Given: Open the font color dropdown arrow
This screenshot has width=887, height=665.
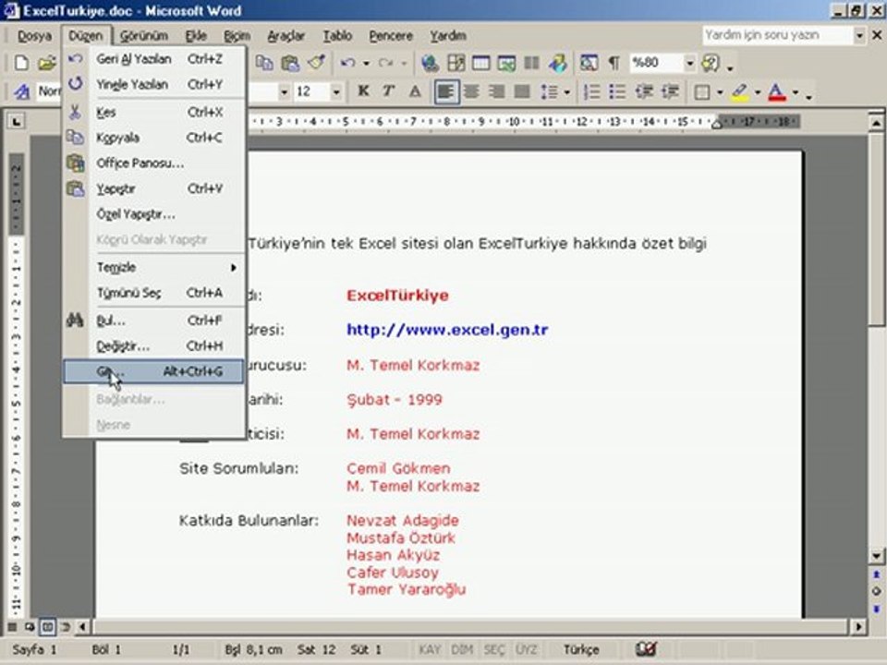Looking at the screenshot, I should coord(796,92).
